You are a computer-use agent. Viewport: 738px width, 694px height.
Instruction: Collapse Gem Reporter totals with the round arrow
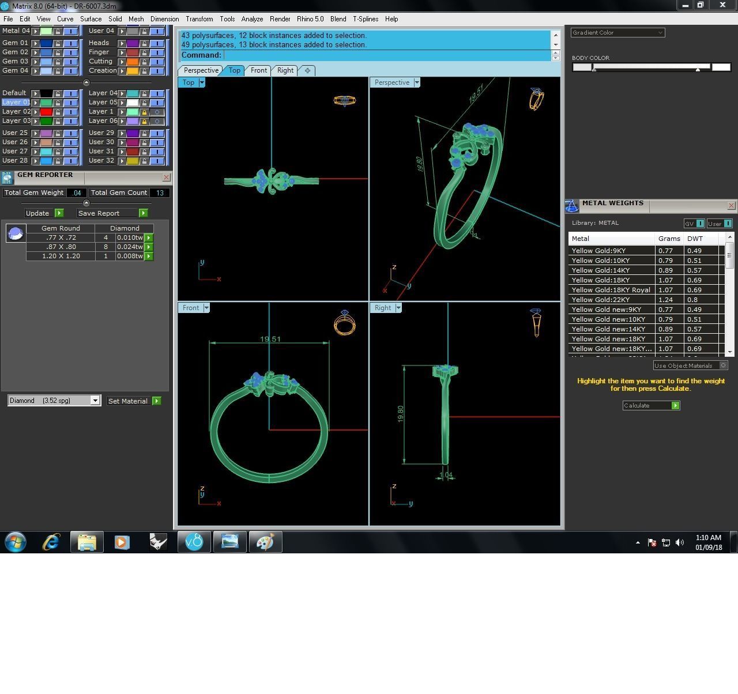(86, 203)
